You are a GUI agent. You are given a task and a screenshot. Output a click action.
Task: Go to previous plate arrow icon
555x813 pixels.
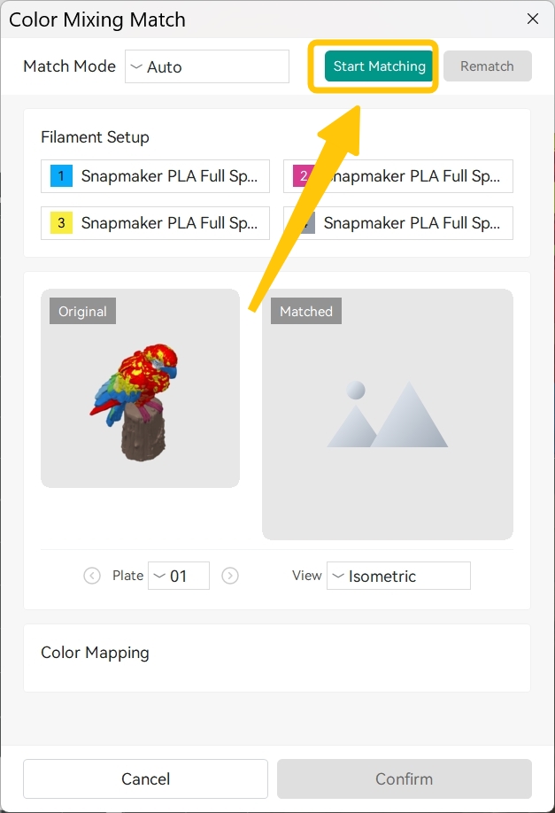[x=92, y=576]
